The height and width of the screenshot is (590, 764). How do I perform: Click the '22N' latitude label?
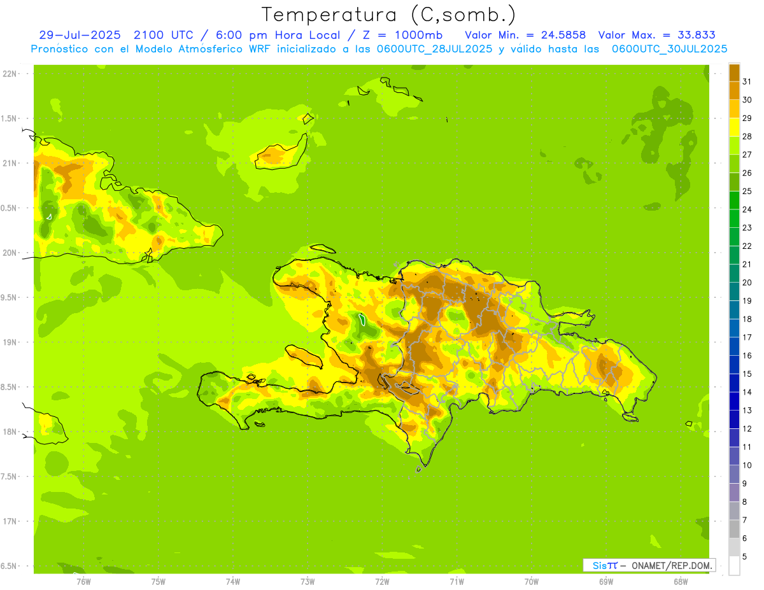[10, 74]
